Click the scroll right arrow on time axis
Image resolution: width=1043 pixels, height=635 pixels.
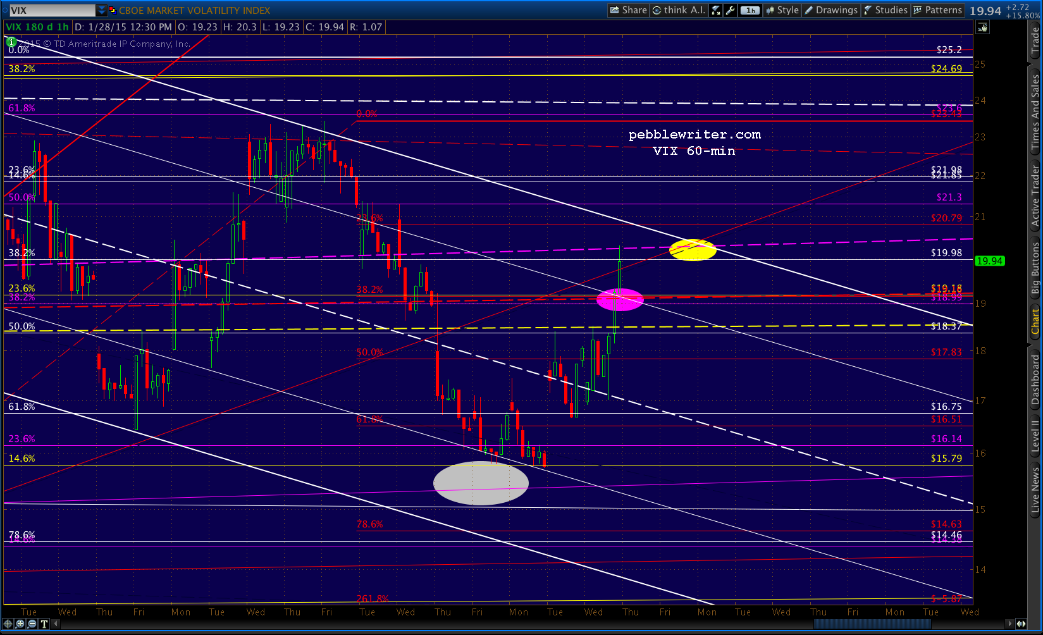tap(1011, 624)
